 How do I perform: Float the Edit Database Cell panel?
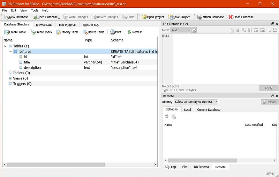272,23
